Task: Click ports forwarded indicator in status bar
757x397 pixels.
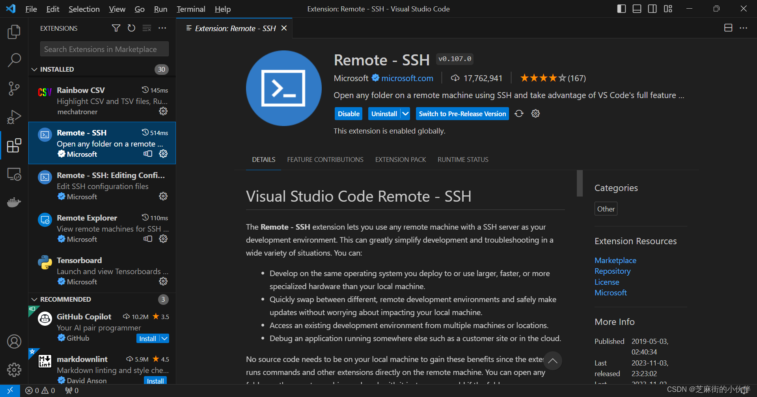Action: tap(72, 390)
